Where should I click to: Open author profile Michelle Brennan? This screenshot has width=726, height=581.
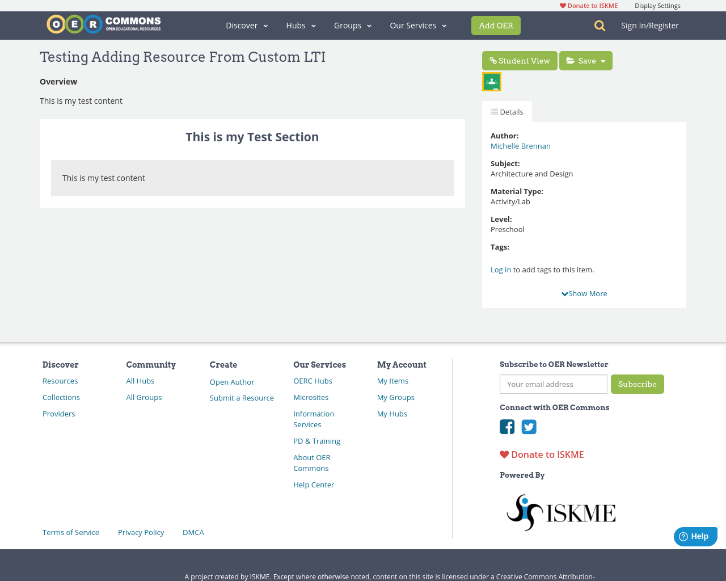pyautogui.click(x=520, y=146)
